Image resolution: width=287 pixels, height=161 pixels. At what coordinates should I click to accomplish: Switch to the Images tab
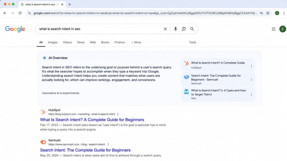tap(53, 42)
